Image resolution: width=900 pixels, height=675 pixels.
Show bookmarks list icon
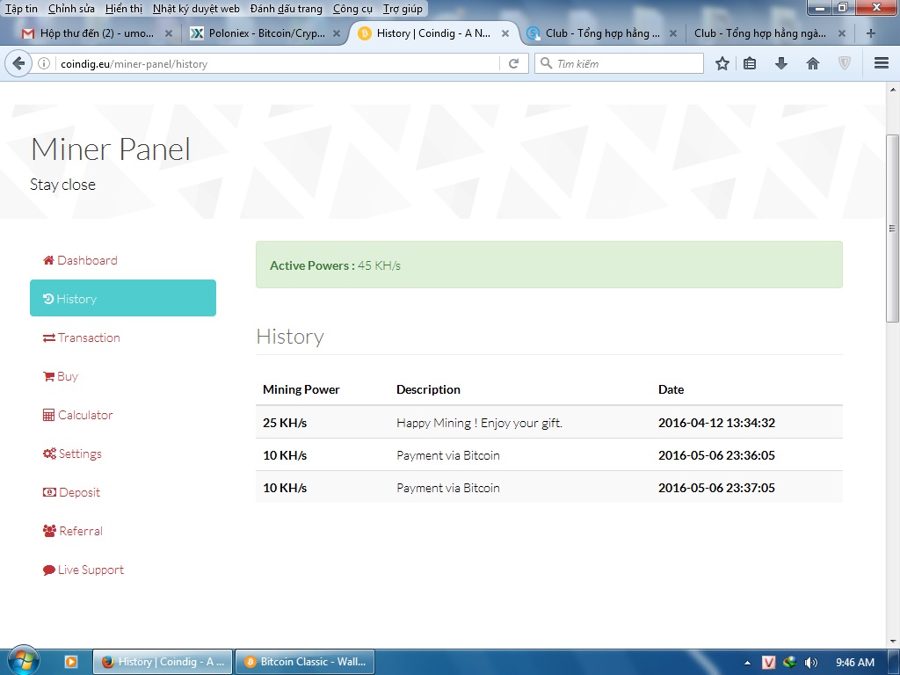pos(750,63)
